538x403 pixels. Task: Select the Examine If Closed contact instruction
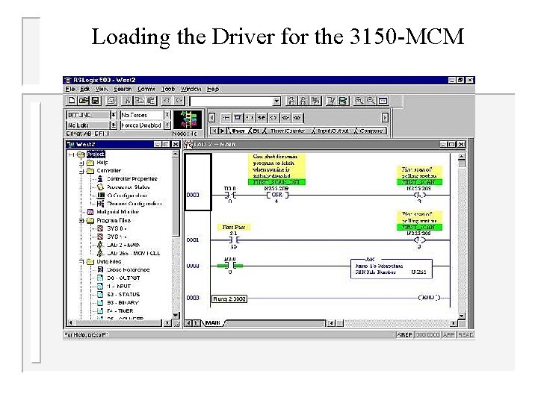click(x=250, y=118)
